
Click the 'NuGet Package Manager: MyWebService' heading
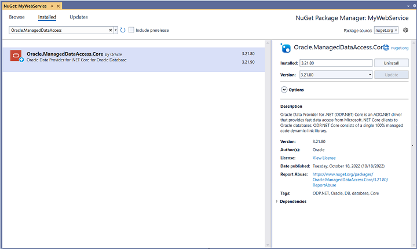pos(352,18)
